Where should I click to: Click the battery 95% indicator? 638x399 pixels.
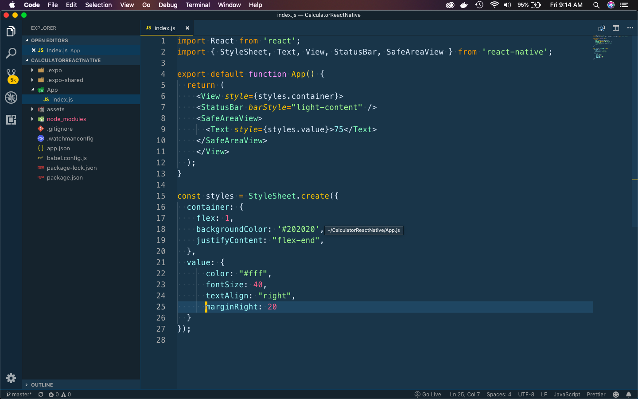click(529, 5)
